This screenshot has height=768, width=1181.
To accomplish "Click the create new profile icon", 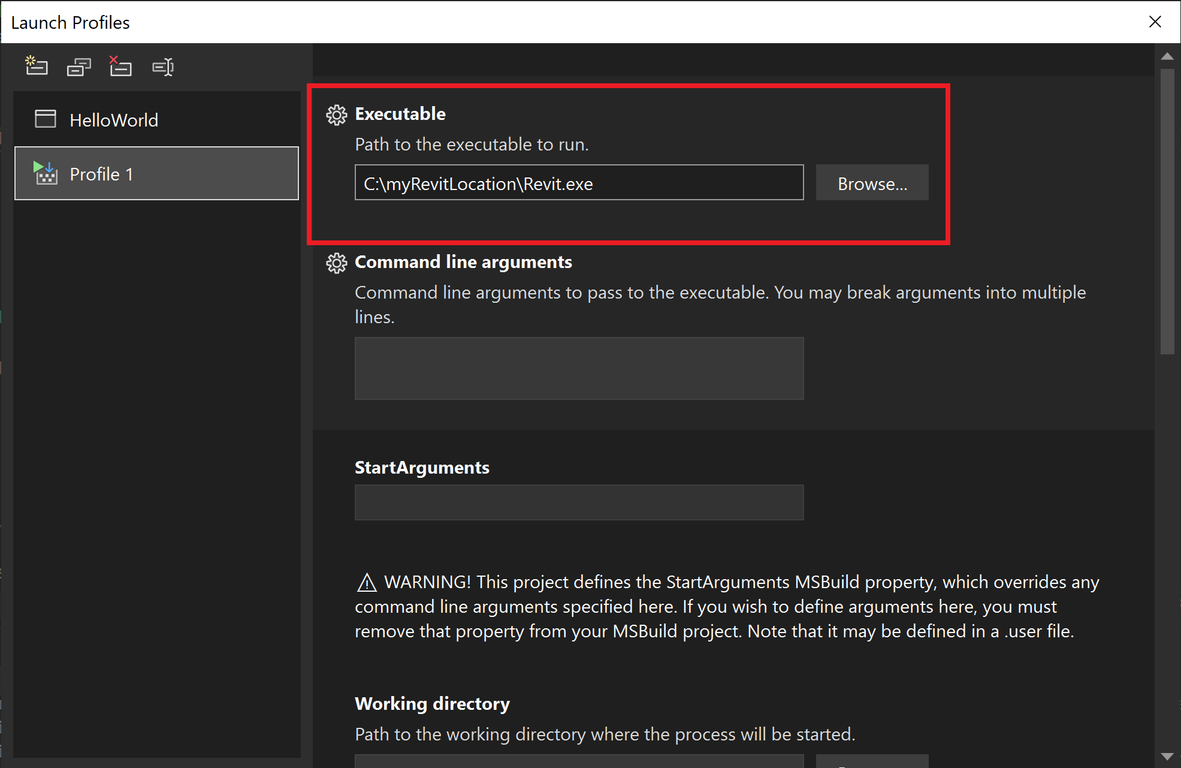I will coord(37,66).
